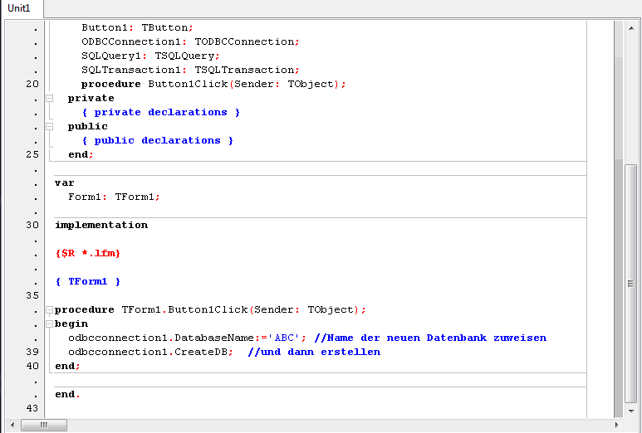Screen dimensions: 642x433
Task: Click the vertical scrollbar up arrow
Action: click(630, 27)
